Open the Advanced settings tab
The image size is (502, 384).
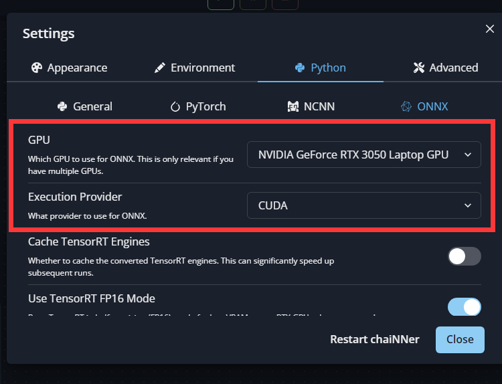(446, 68)
